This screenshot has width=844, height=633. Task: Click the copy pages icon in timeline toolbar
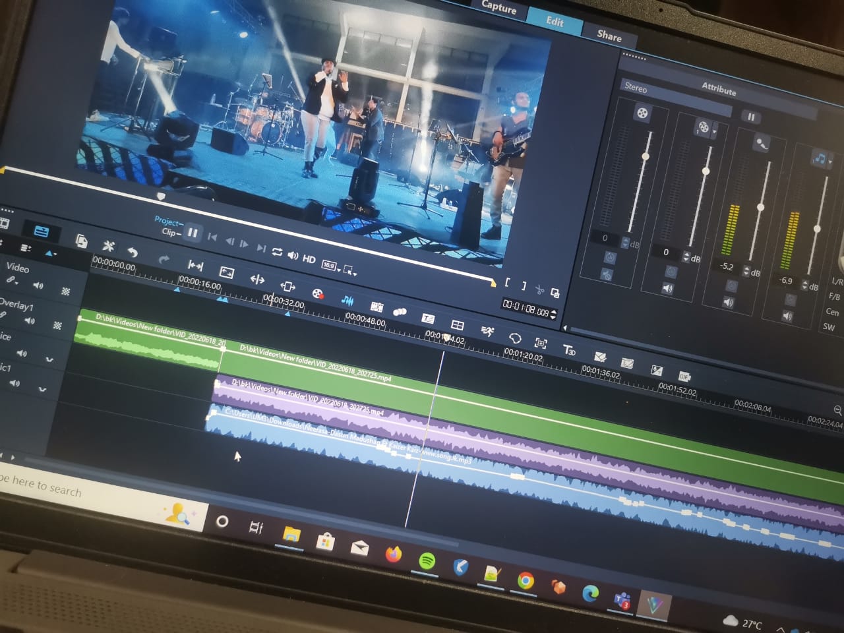82,241
